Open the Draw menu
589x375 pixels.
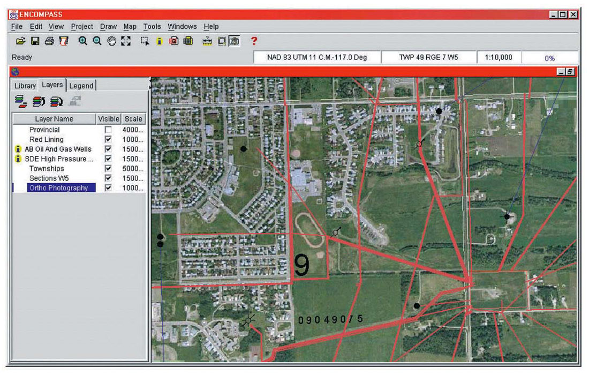(x=108, y=27)
